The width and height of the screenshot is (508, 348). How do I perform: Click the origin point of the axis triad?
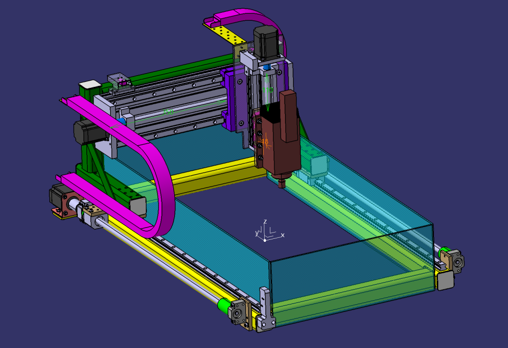(x=265, y=240)
